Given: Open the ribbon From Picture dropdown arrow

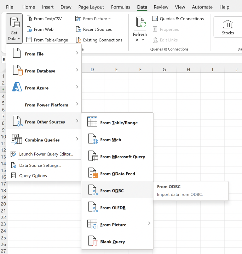Looking at the screenshot, I should (x=110, y=19).
